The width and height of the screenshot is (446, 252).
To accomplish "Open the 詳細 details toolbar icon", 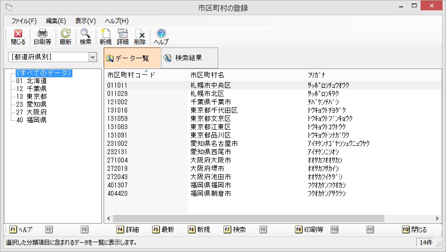I will pos(123,37).
